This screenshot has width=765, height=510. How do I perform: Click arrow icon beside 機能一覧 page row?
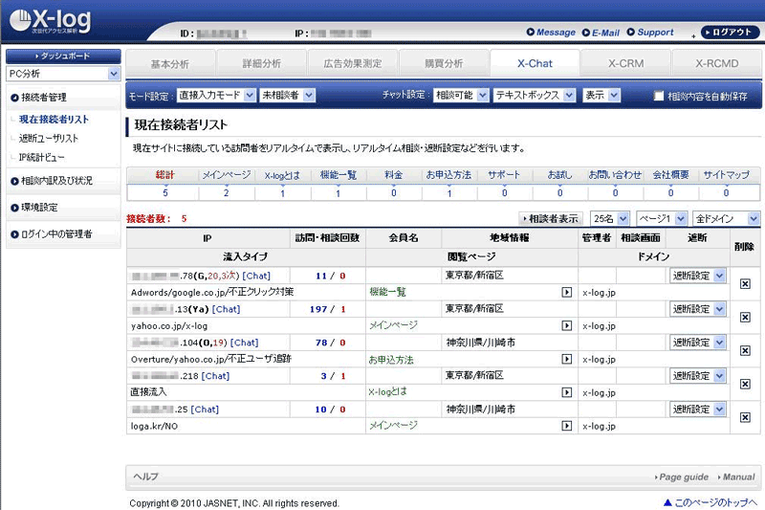(x=566, y=292)
